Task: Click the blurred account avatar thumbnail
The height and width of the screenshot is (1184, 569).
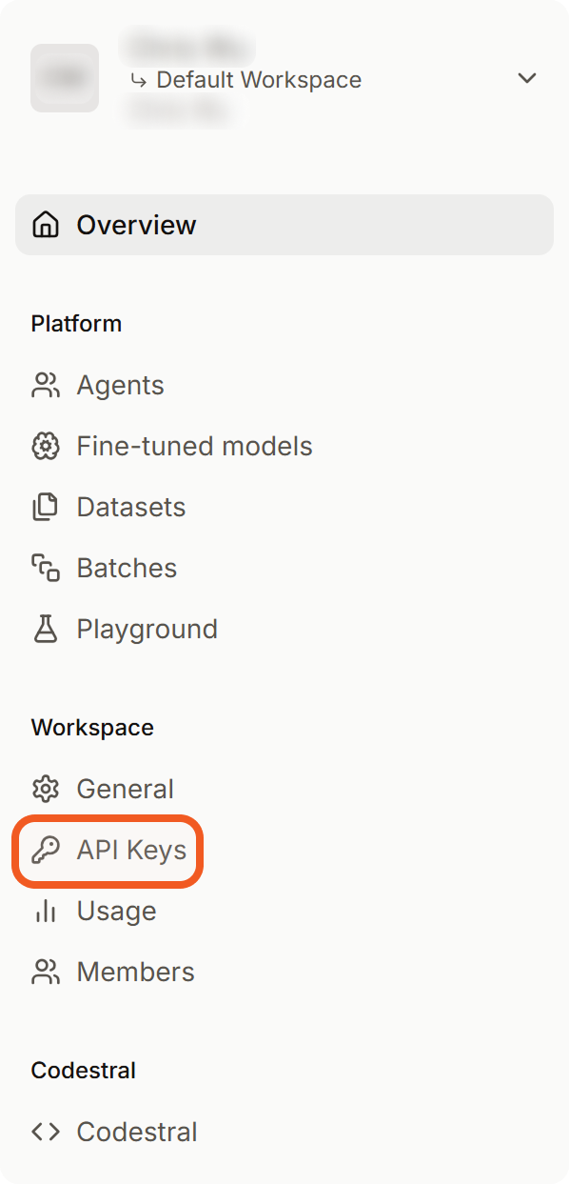Action: tap(65, 78)
